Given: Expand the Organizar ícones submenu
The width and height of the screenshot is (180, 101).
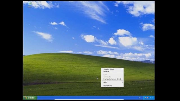Looking at the screenshot, I should pos(112,69).
